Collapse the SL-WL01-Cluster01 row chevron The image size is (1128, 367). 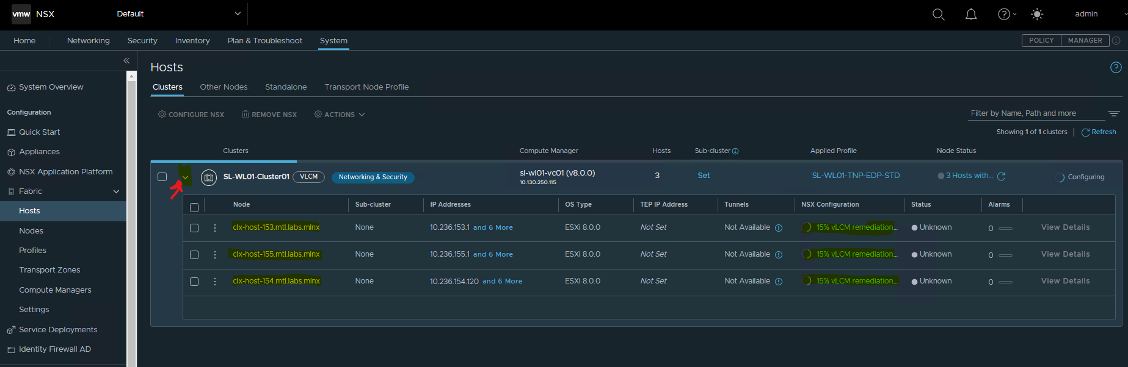(185, 177)
